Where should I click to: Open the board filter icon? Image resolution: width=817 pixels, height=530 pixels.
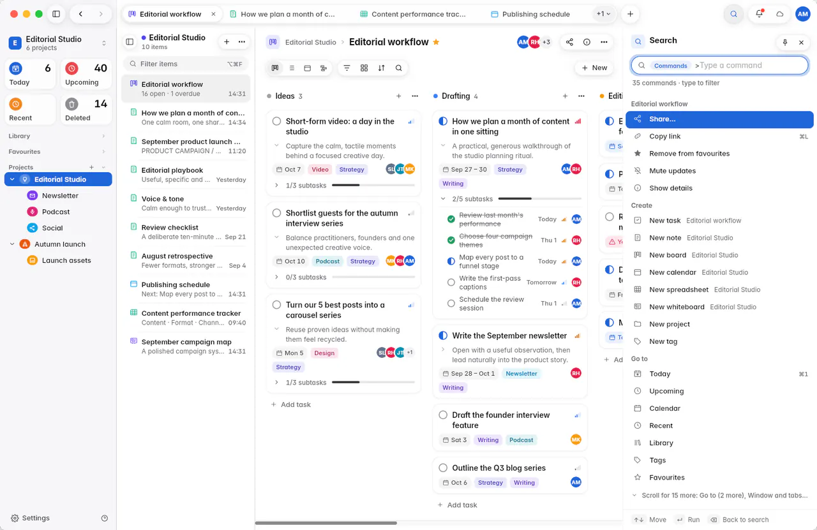pos(347,68)
